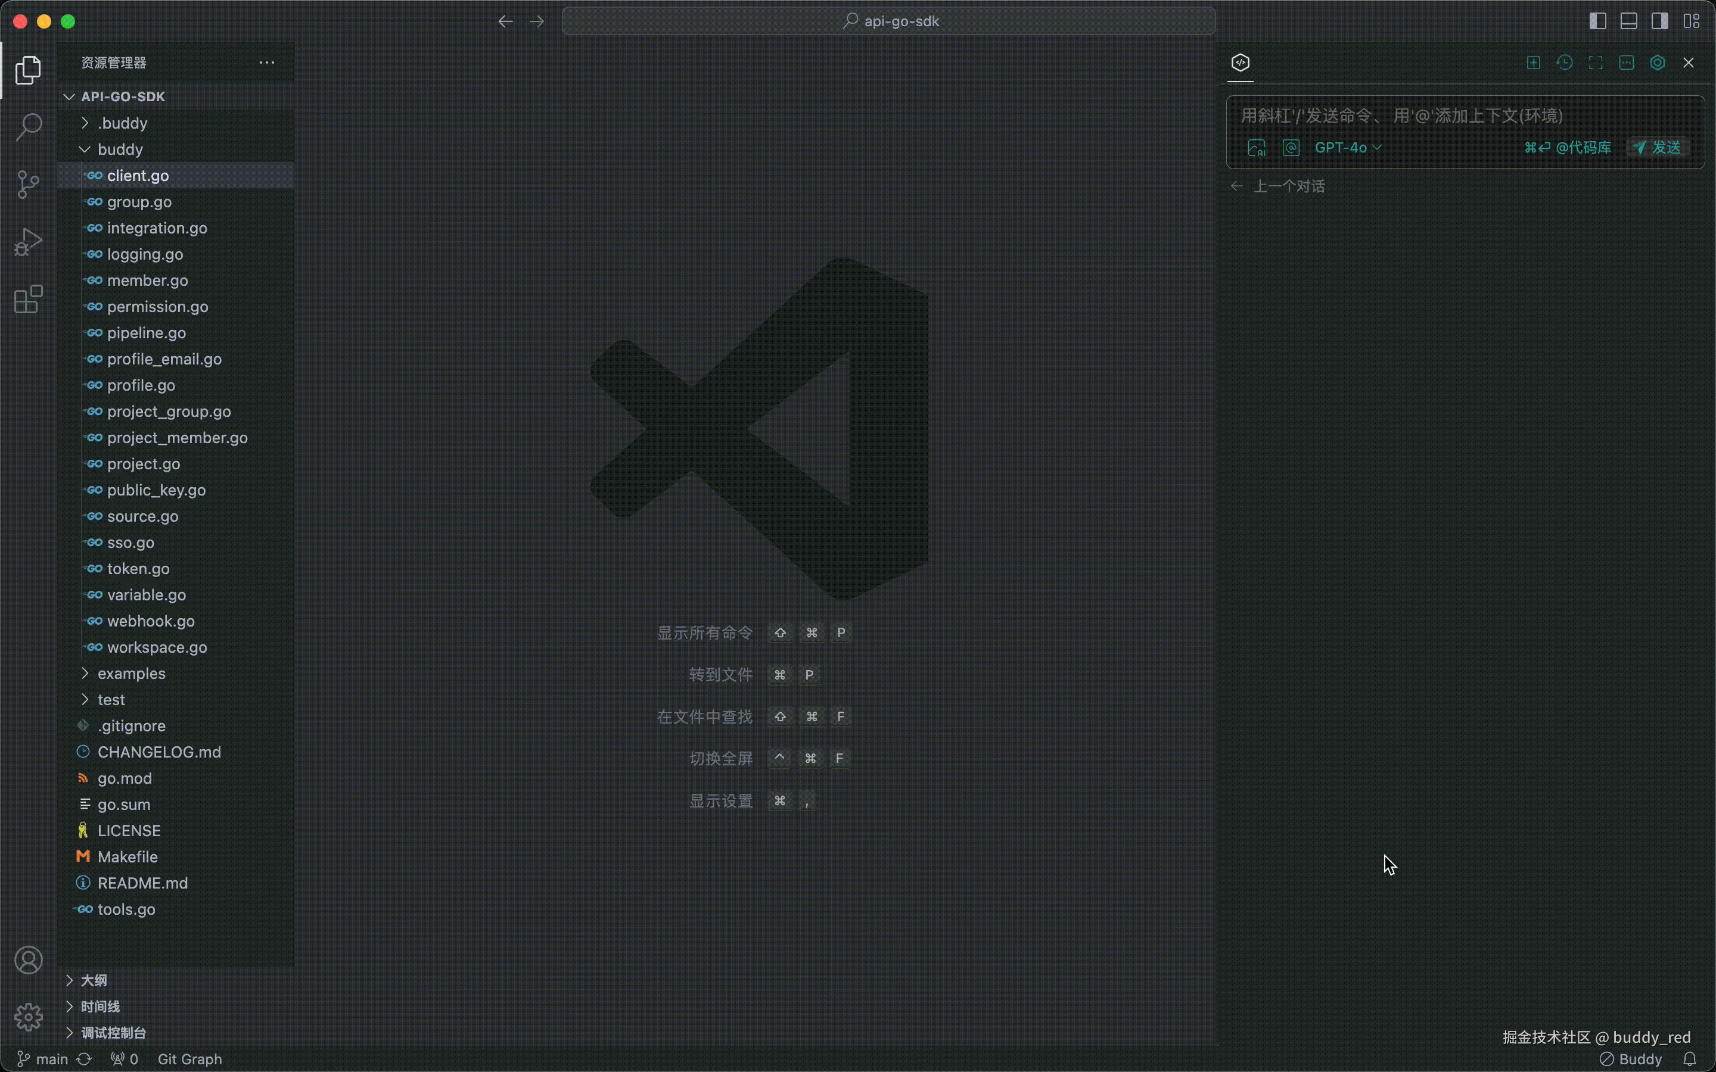Image resolution: width=1716 pixels, height=1072 pixels.
Task: Toggle the secondary side bar layout
Action: point(1660,21)
